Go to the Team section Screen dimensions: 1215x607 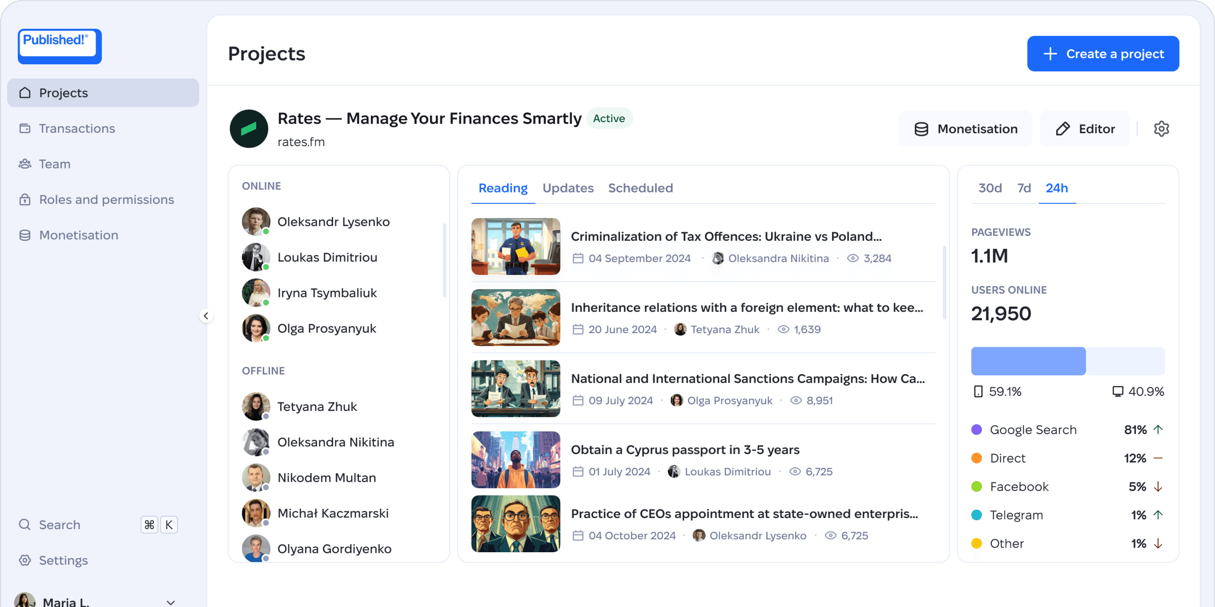(x=54, y=164)
